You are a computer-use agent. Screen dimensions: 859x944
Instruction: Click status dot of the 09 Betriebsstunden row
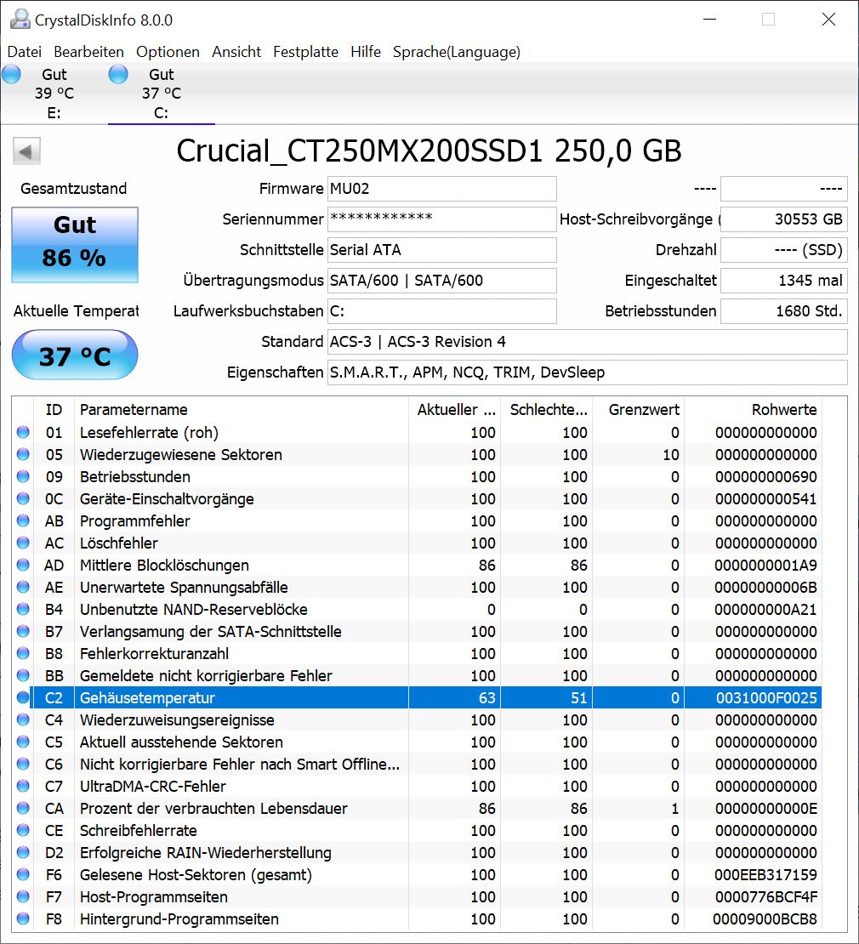tap(23, 476)
